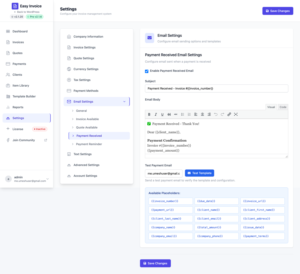The image size is (300, 274).
Task: Align email text right
Action: tap(209, 114)
